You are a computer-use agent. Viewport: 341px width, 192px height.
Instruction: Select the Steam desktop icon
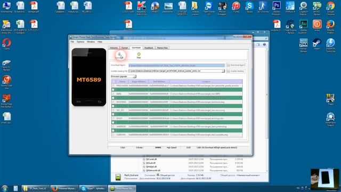(317, 44)
